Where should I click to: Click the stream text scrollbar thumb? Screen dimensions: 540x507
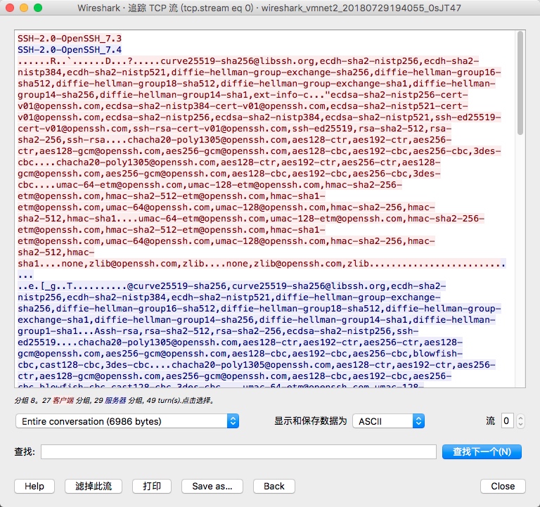click(520, 83)
